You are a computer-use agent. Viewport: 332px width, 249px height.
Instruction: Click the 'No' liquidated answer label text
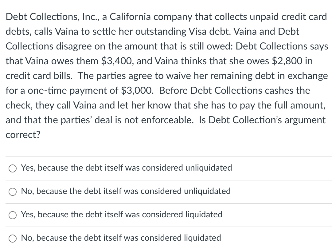[121, 238]
